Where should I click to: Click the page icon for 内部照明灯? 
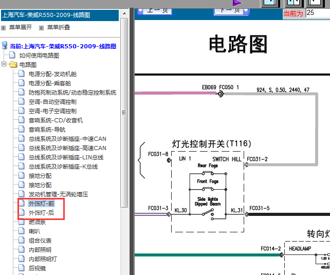coord(21,259)
